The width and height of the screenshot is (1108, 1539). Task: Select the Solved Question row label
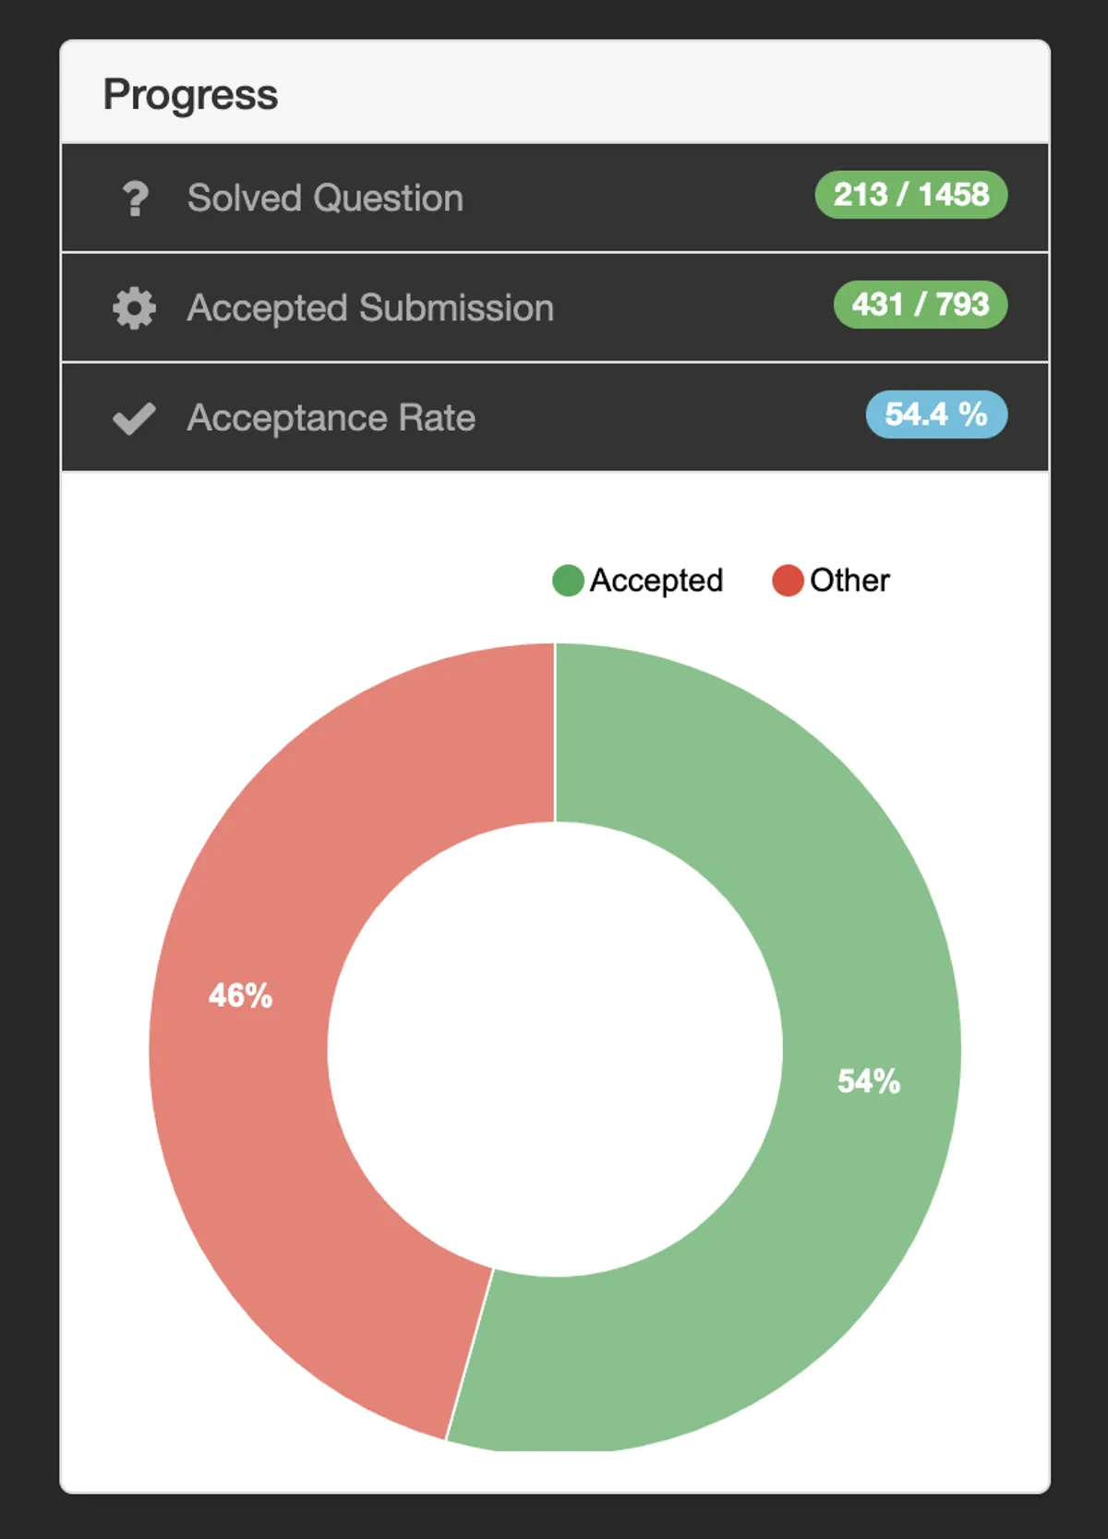coord(325,198)
